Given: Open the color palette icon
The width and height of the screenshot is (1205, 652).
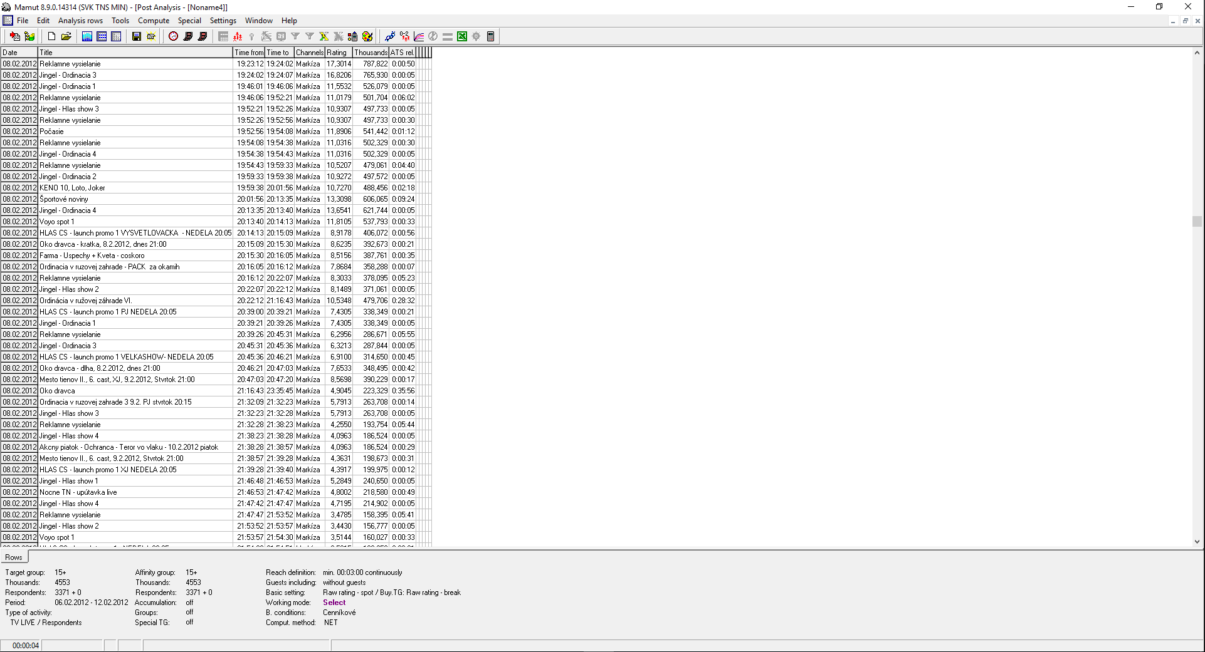Looking at the screenshot, I should pyautogui.click(x=367, y=36).
